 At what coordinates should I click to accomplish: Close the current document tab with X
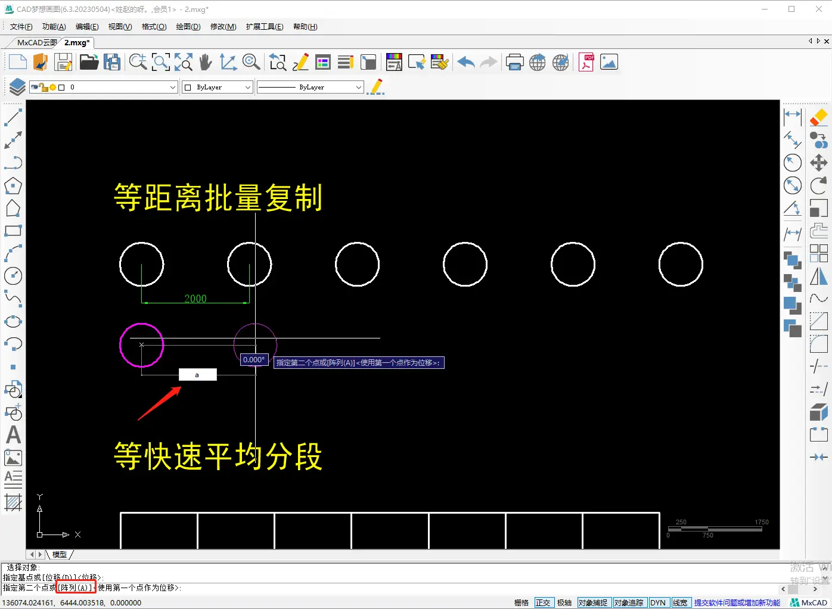(827, 41)
